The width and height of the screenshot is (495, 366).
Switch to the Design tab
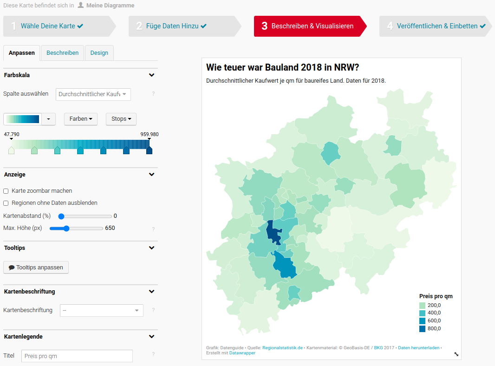[99, 53]
